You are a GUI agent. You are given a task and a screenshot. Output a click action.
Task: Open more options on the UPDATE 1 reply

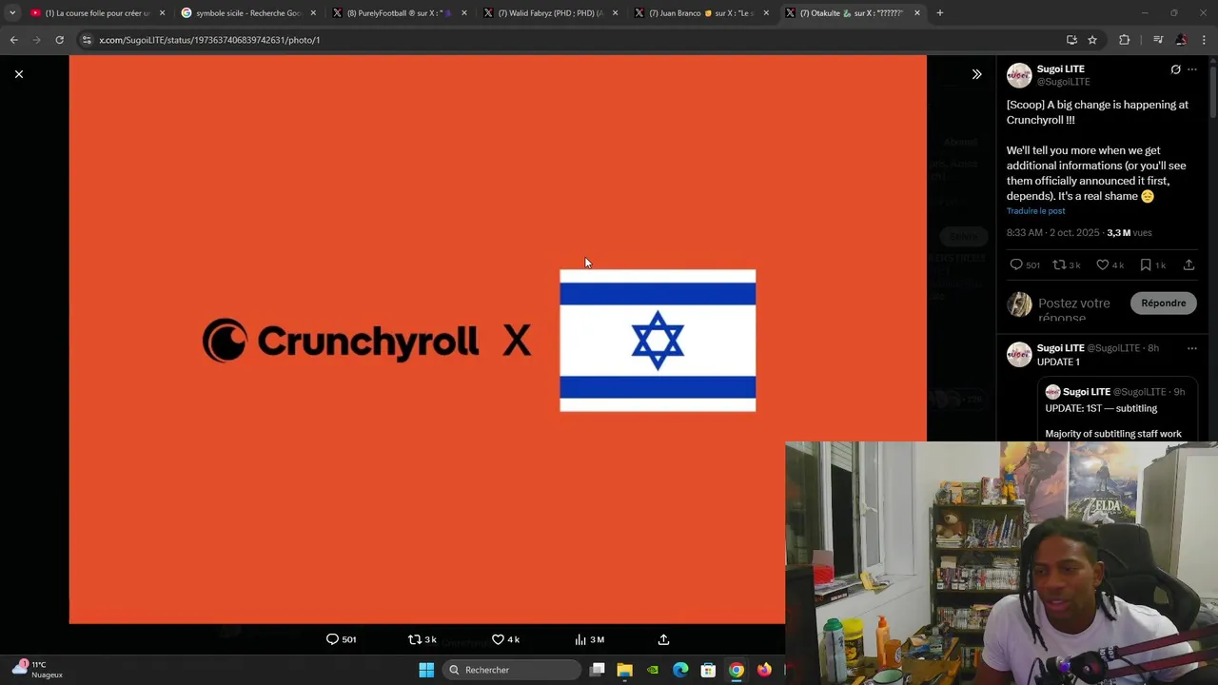click(1192, 348)
